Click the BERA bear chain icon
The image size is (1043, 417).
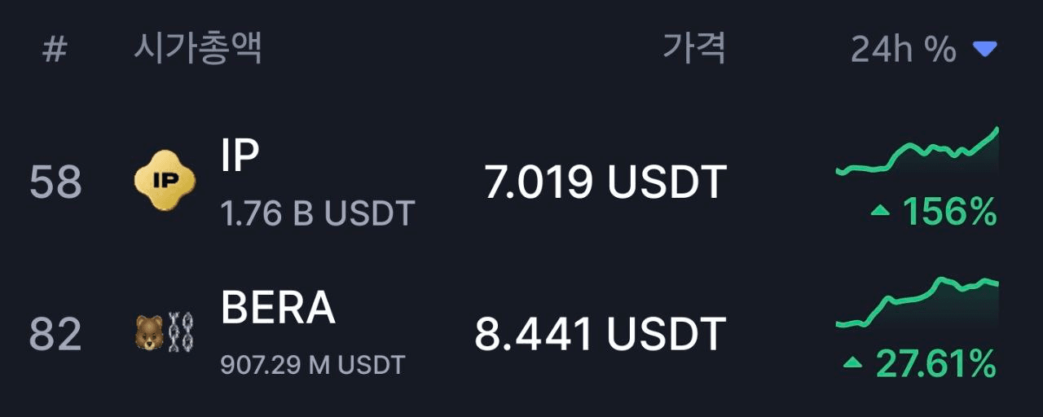pyautogui.click(x=165, y=332)
